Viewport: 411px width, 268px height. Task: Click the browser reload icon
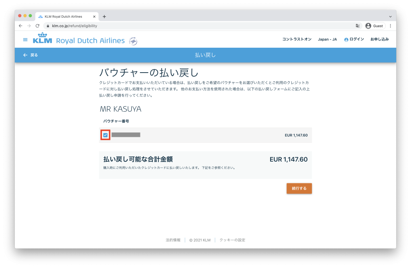pyautogui.click(x=37, y=26)
